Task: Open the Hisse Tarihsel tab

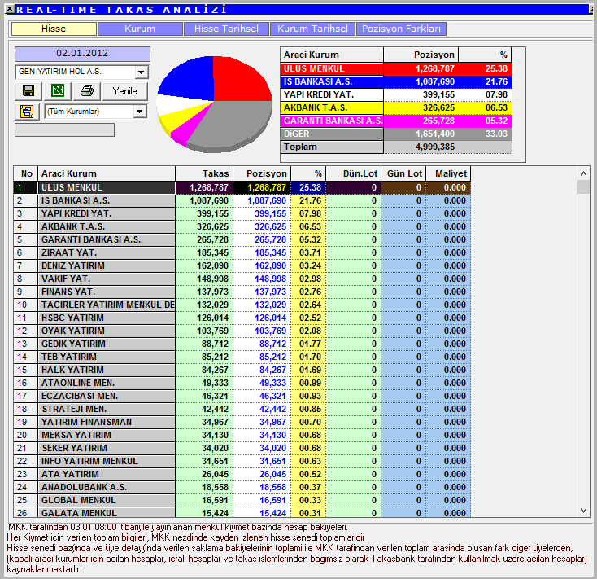Action: pyautogui.click(x=226, y=29)
